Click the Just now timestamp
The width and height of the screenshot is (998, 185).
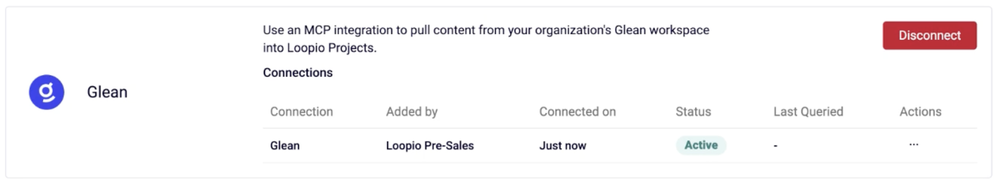(562, 145)
